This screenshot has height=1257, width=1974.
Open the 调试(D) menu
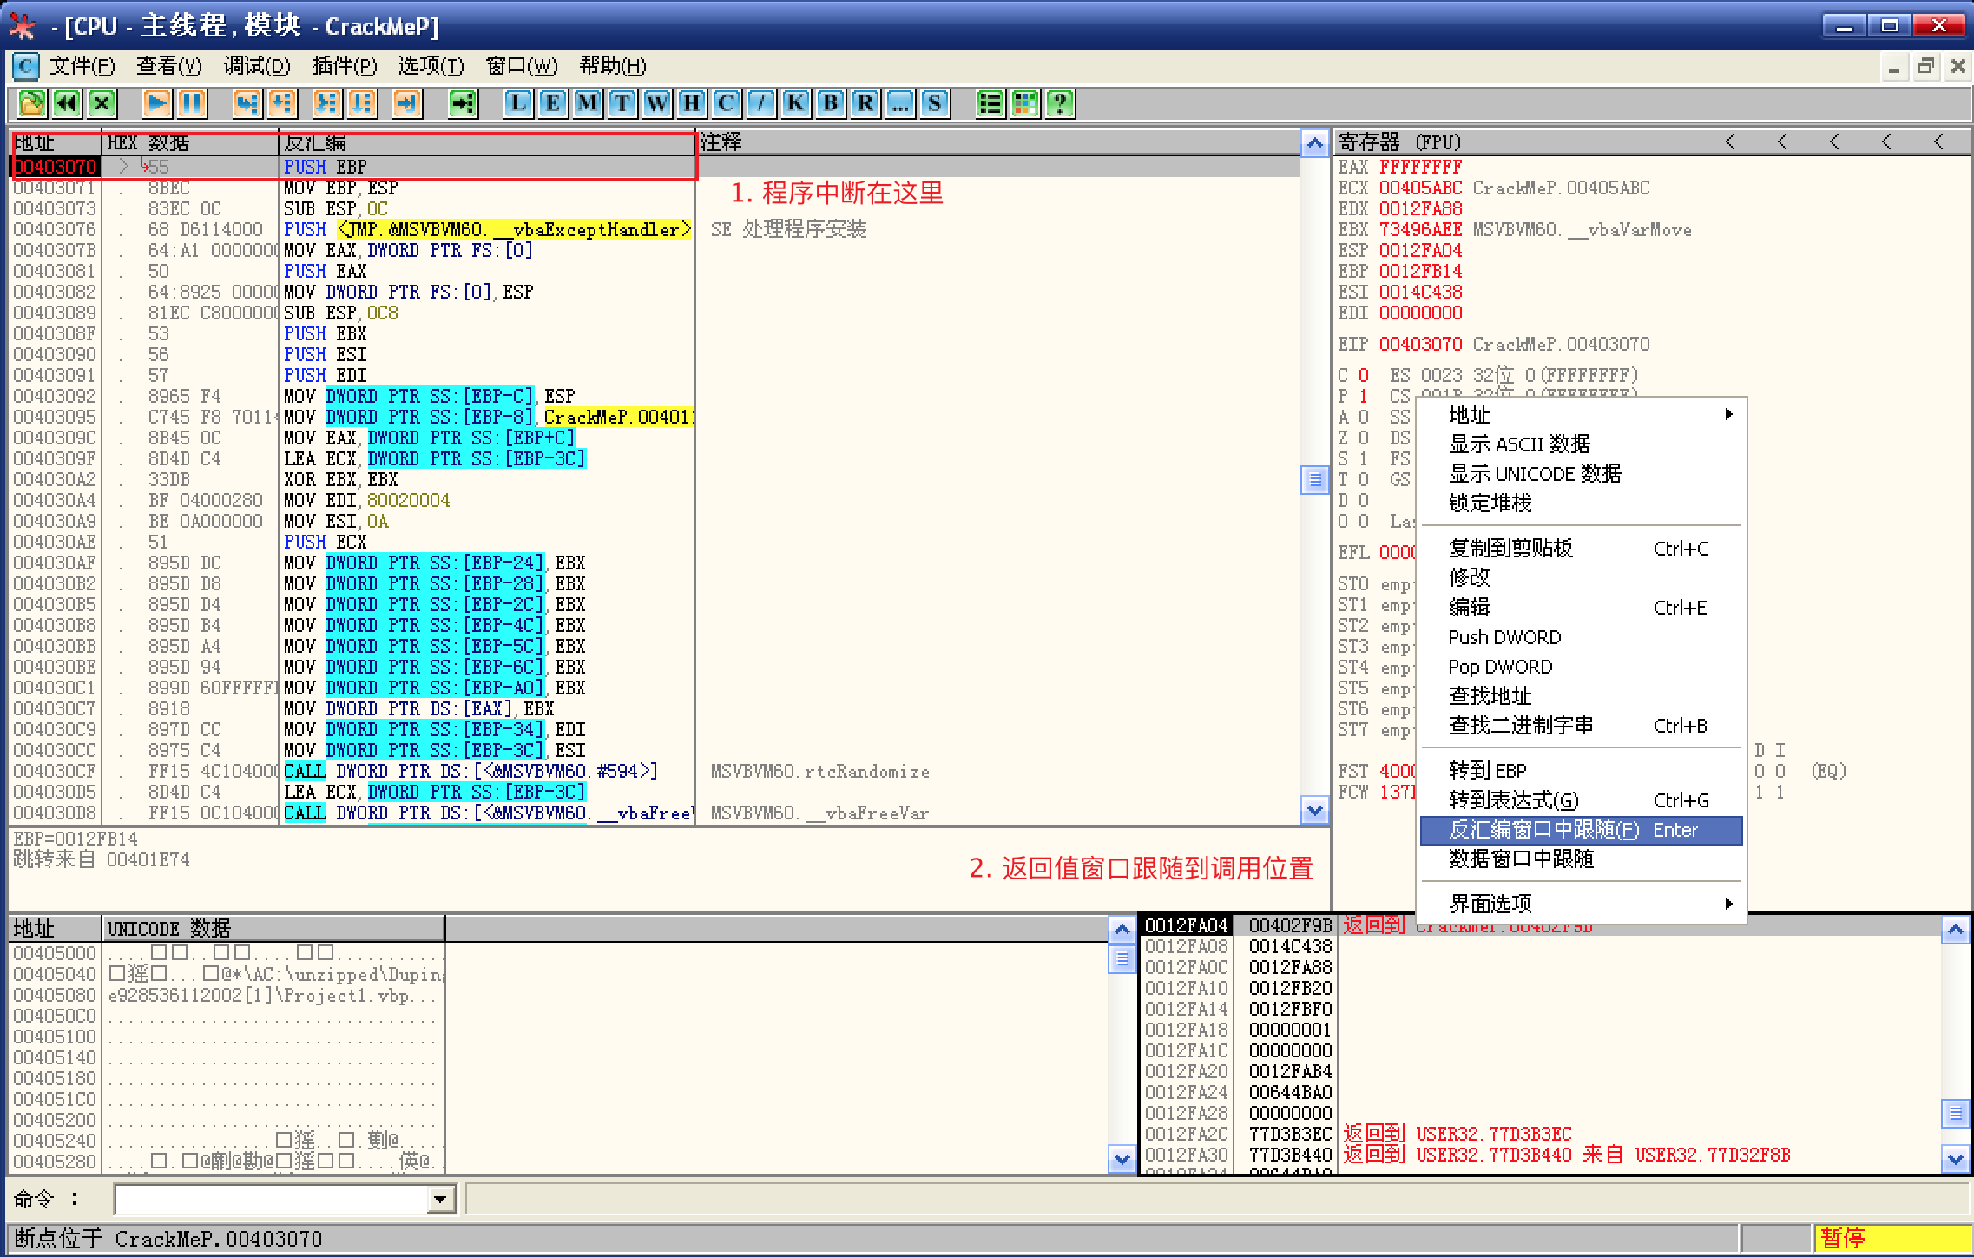click(x=257, y=66)
